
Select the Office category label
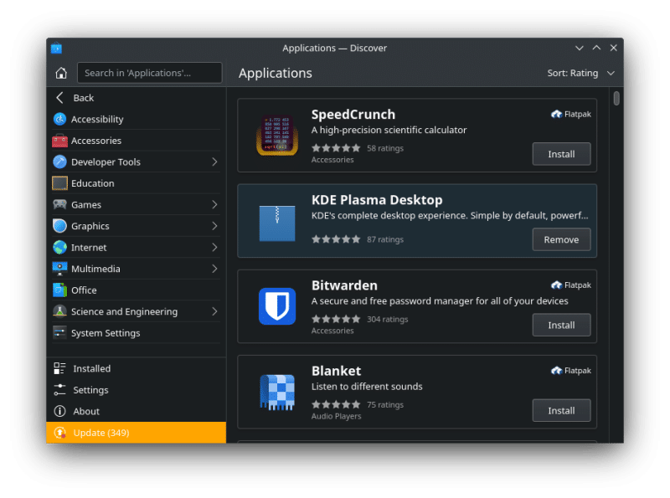pyautogui.click(x=84, y=290)
